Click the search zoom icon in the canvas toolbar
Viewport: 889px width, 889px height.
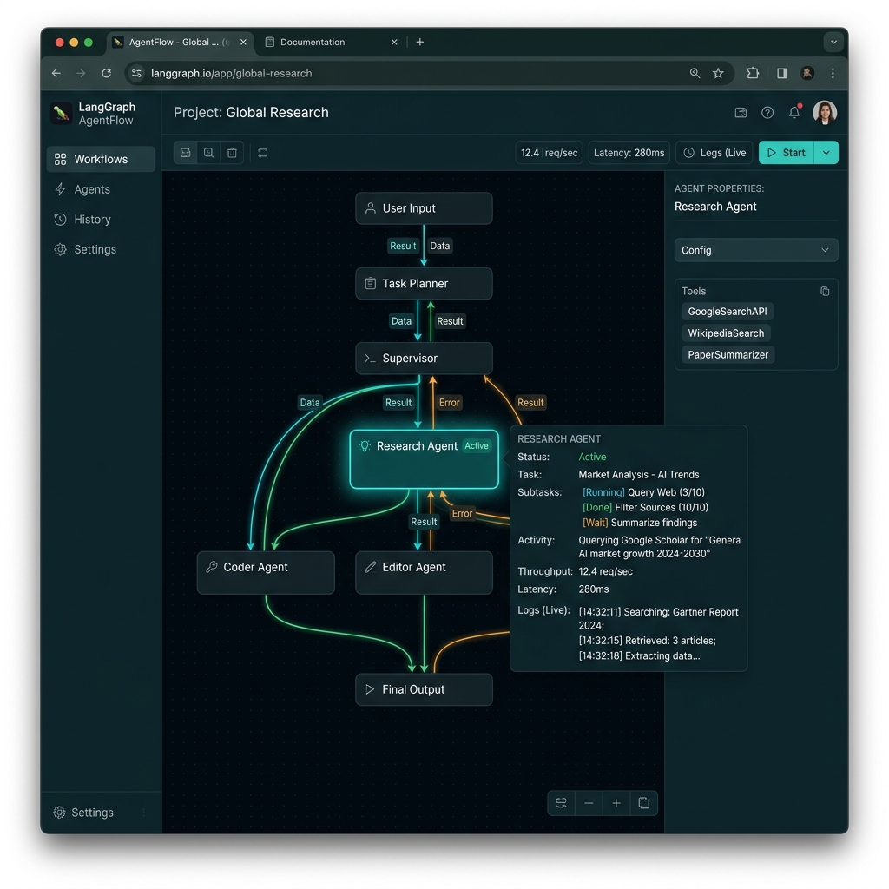(208, 153)
